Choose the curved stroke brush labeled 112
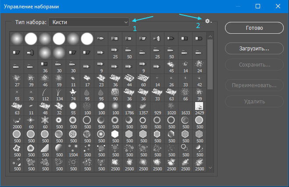This screenshot has width=289, height=187. 45,95
